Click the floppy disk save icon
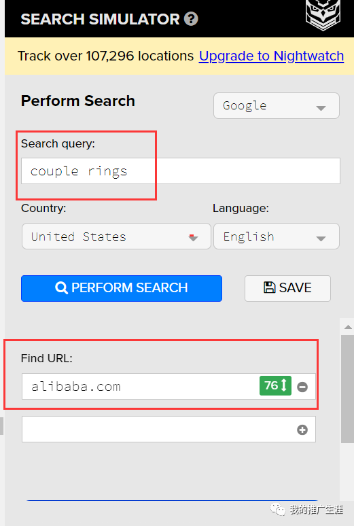Screen dimensions: 354x526 coord(270,287)
